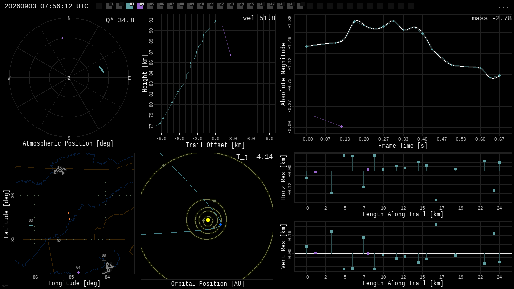Click the teal meteor trail in sky plot

(101, 69)
